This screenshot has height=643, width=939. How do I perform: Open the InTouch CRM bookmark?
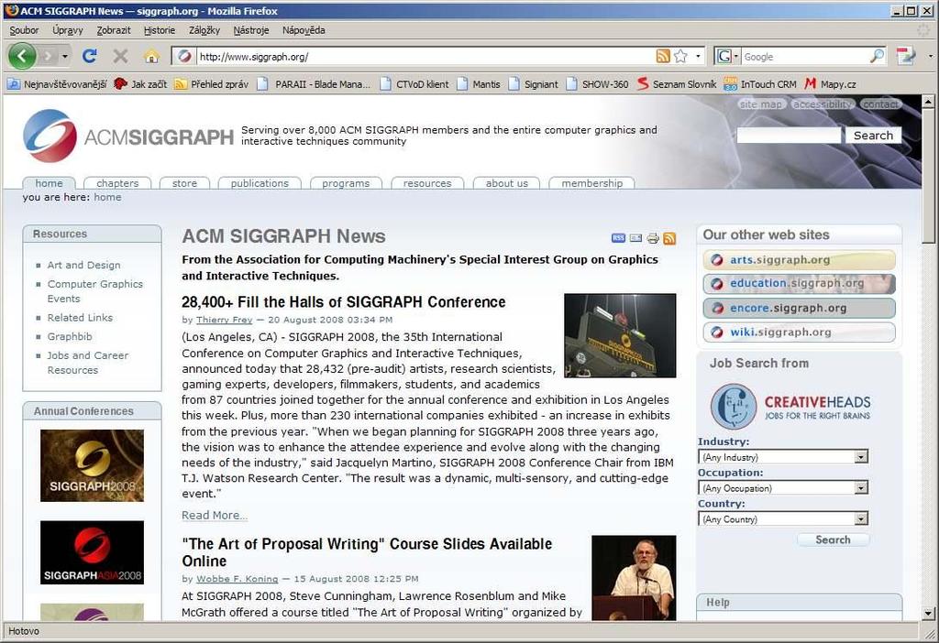[x=760, y=84]
